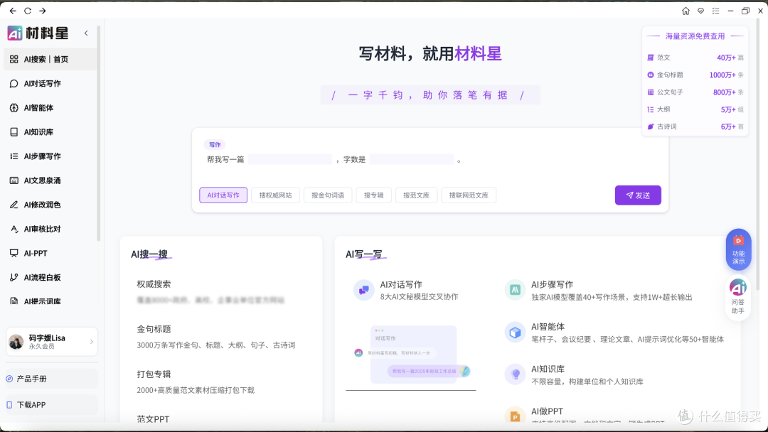This screenshot has width=768, height=432.
Task: Click the AI提示词库 document icon
Action: [x=14, y=301]
